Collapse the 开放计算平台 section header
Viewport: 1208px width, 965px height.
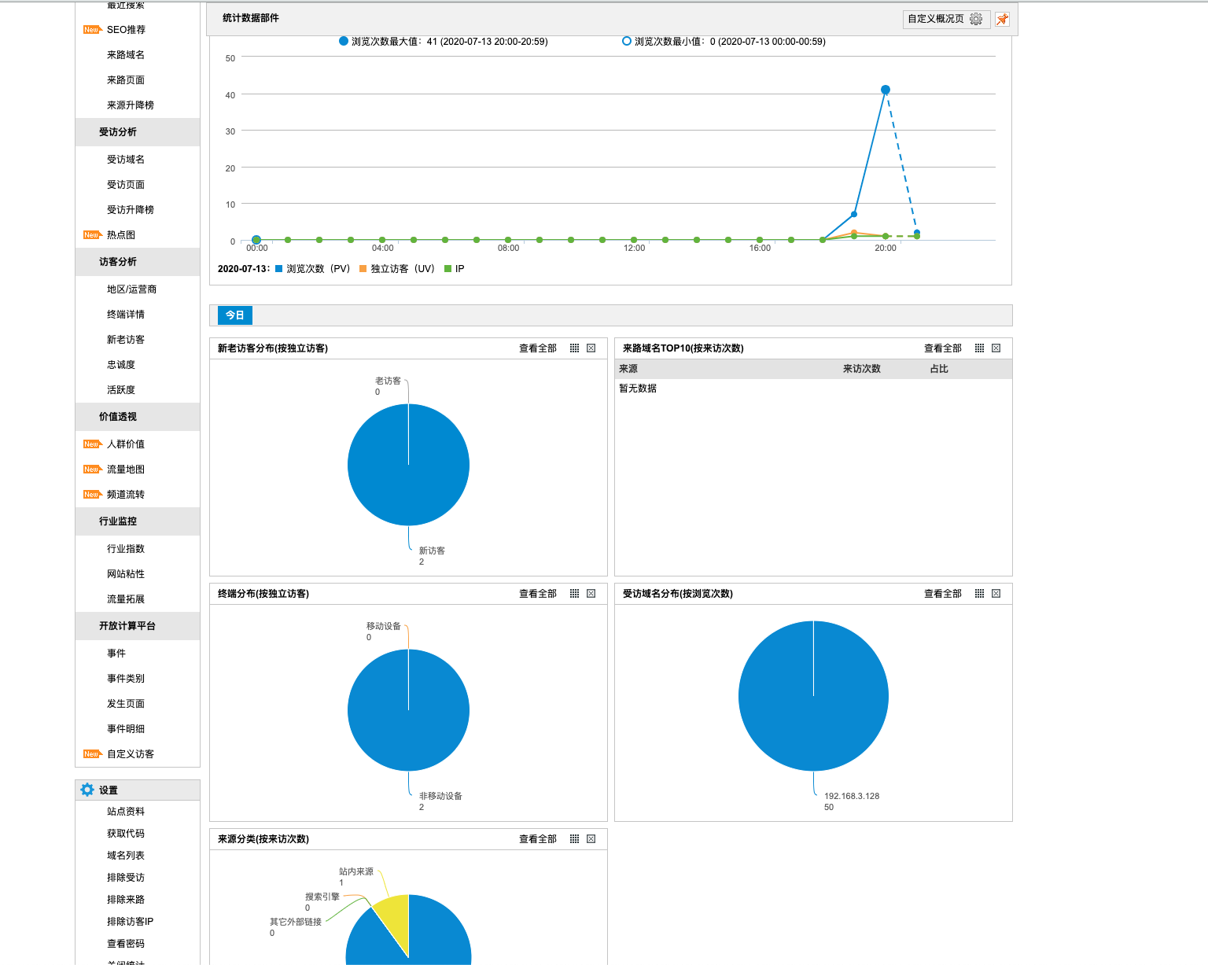click(138, 626)
